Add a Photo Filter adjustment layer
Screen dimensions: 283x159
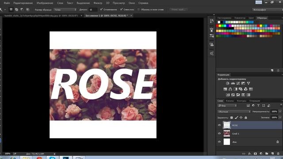pos(241,89)
